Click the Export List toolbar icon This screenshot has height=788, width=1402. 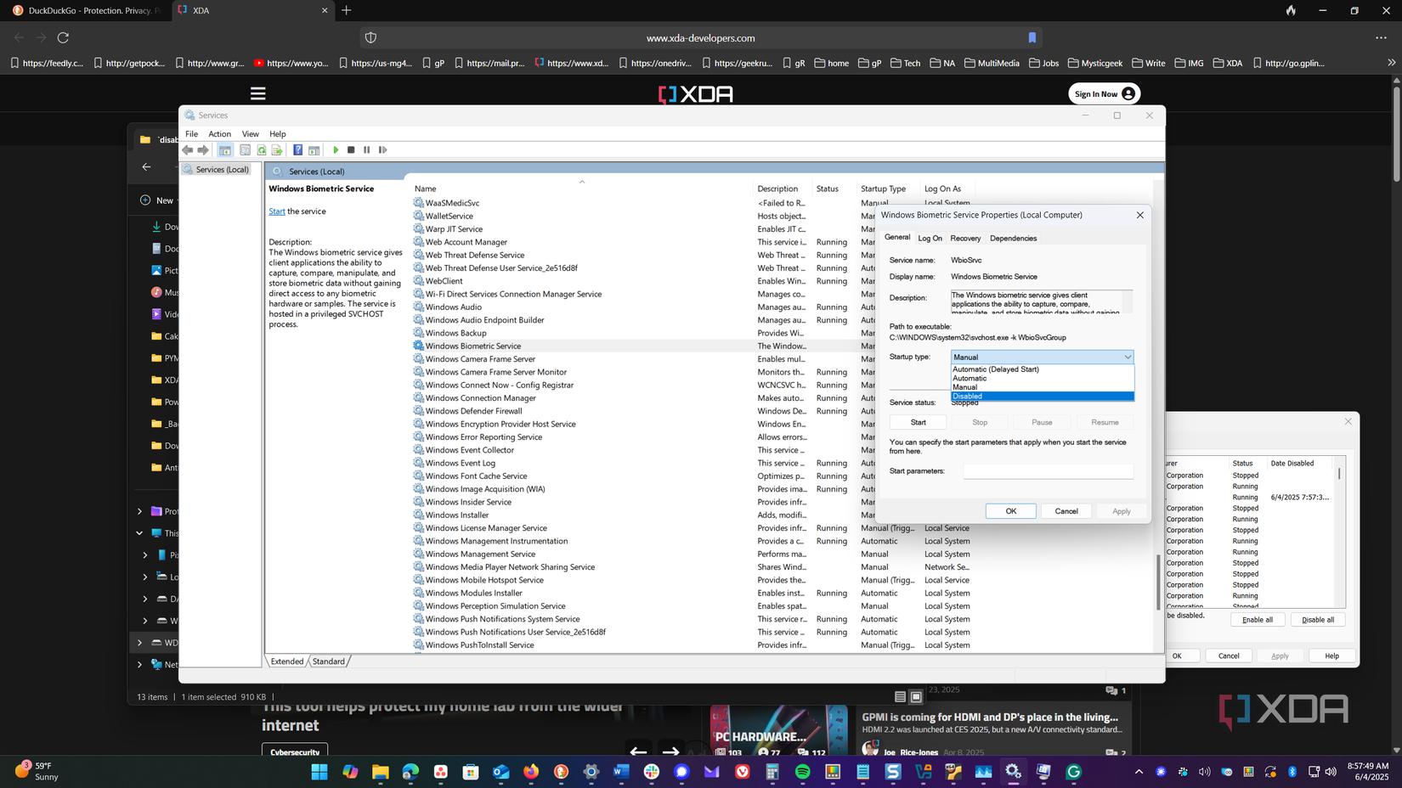click(277, 150)
